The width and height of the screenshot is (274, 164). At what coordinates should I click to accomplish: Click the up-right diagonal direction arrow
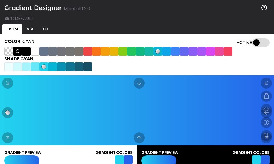click(8, 138)
